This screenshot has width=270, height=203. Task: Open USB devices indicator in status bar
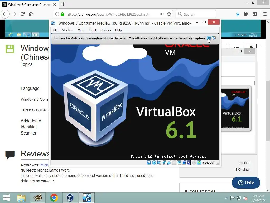(x=169, y=163)
